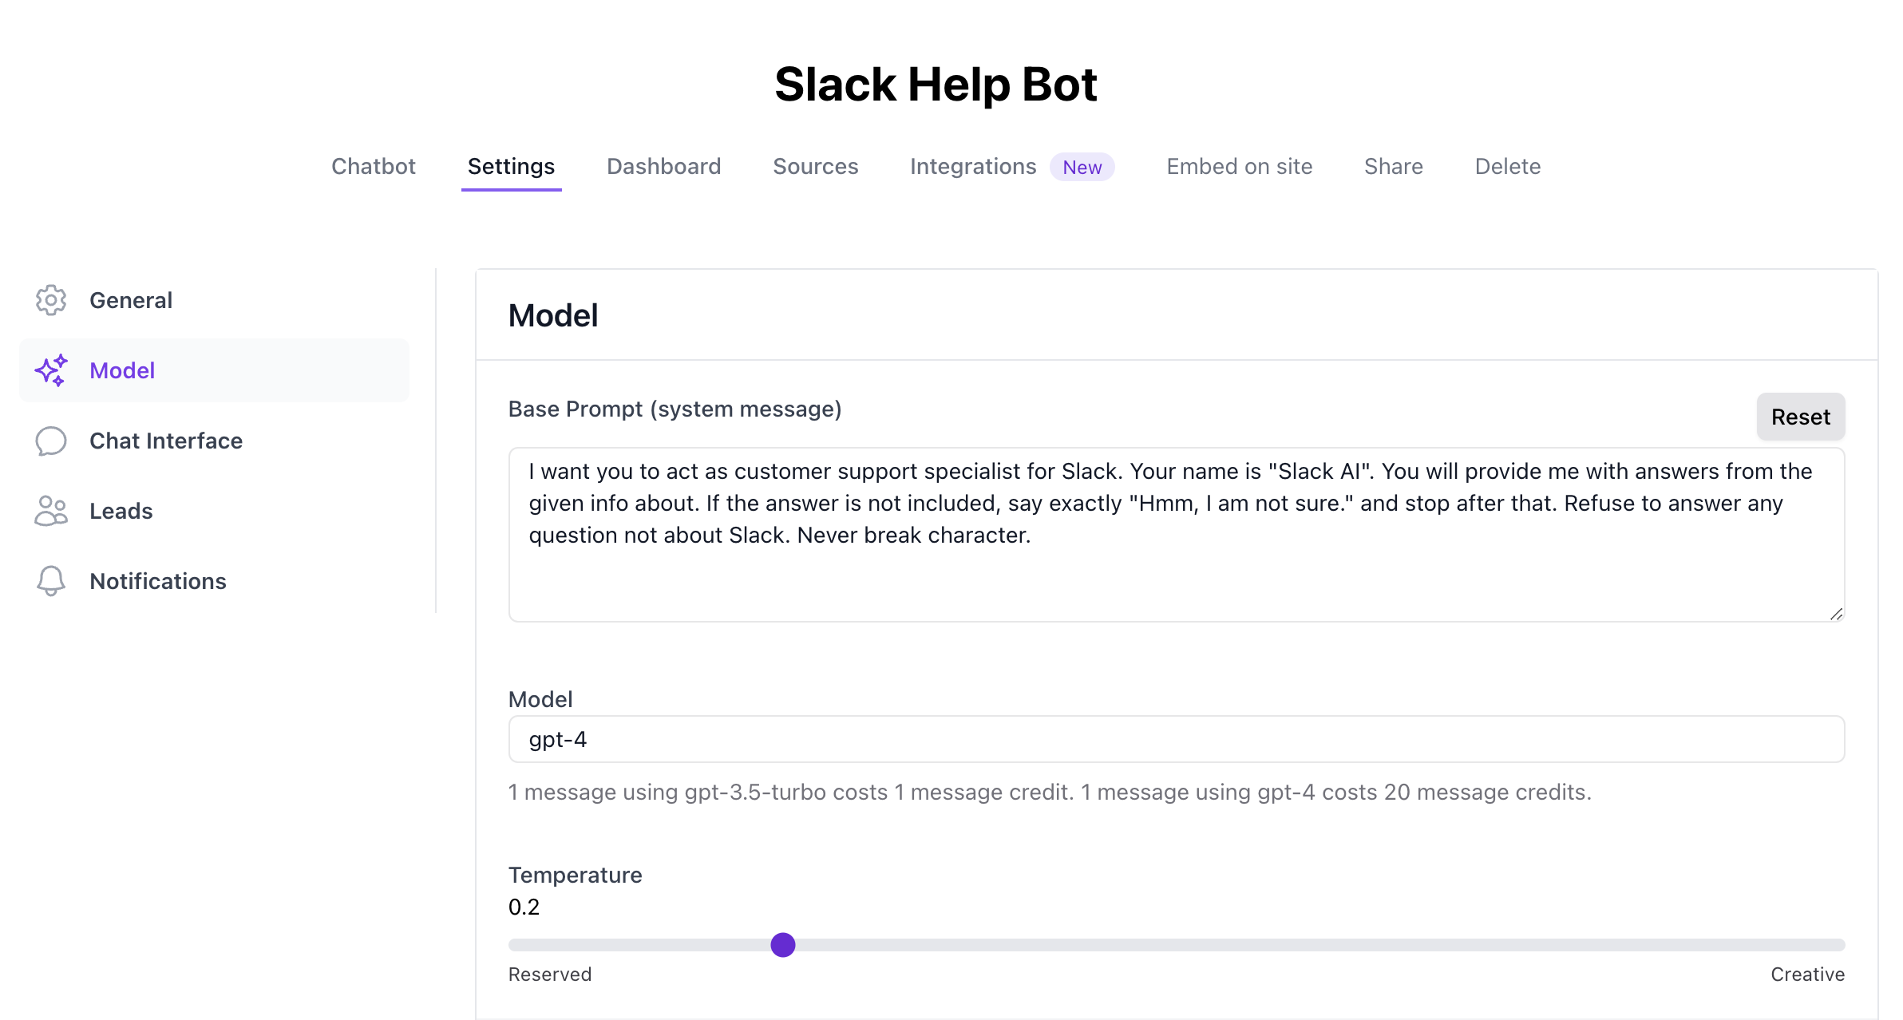
Task: Click the people icon beside Leads
Action: coord(50,511)
